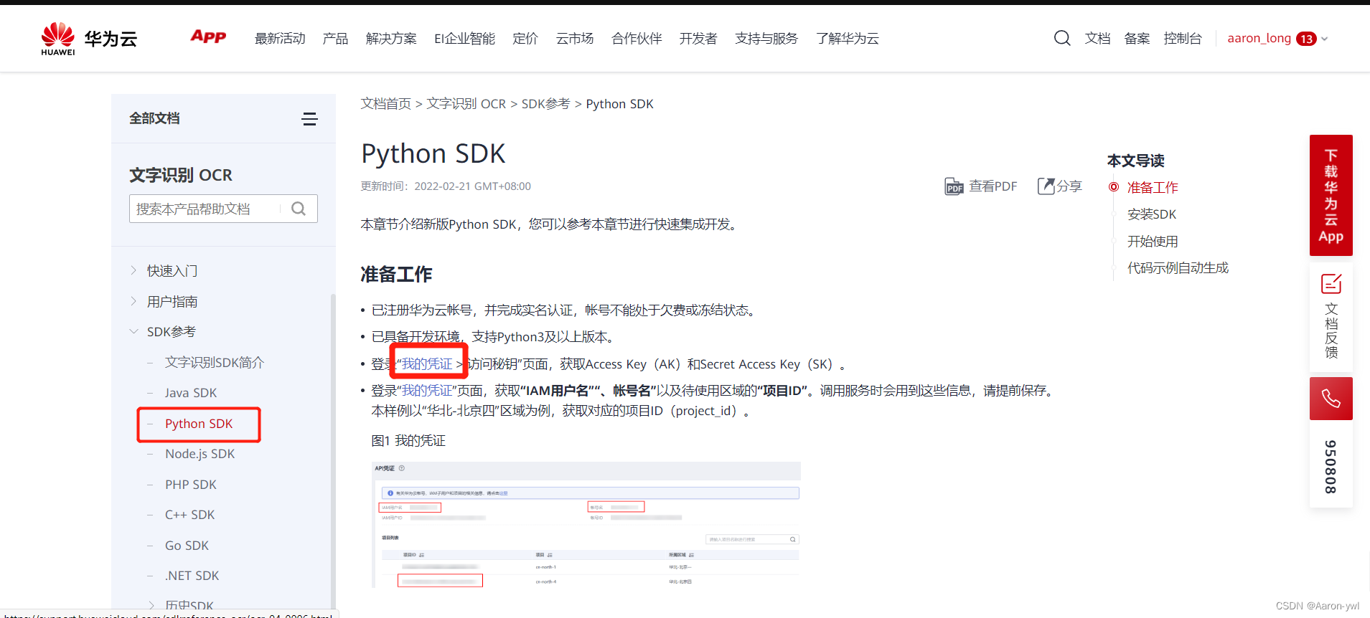Jump to 开始使用 in 本文导读
Screen dimensions: 1370x618
click(x=1153, y=242)
